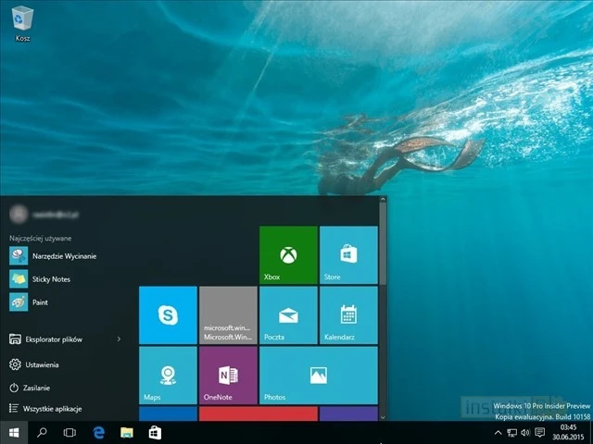Click the volume icon in system tray
Image resolution: width=593 pixels, height=444 pixels.
pyautogui.click(x=525, y=432)
